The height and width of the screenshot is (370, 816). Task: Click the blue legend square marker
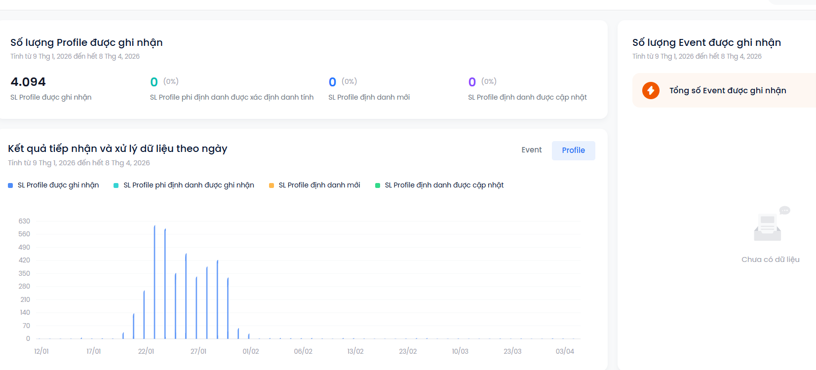(10, 185)
